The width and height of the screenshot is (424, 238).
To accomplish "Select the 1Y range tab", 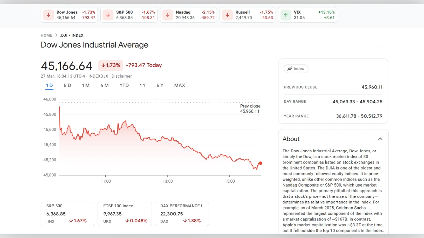I will pyautogui.click(x=142, y=85).
